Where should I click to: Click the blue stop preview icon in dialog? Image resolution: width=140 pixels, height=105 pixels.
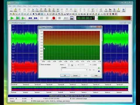pyautogui.click(x=99, y=71)
